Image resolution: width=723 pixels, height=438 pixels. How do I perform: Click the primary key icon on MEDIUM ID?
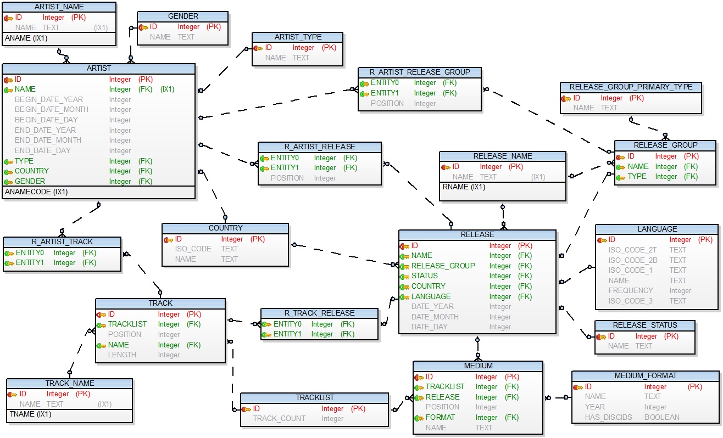click(x=419, y=377)
